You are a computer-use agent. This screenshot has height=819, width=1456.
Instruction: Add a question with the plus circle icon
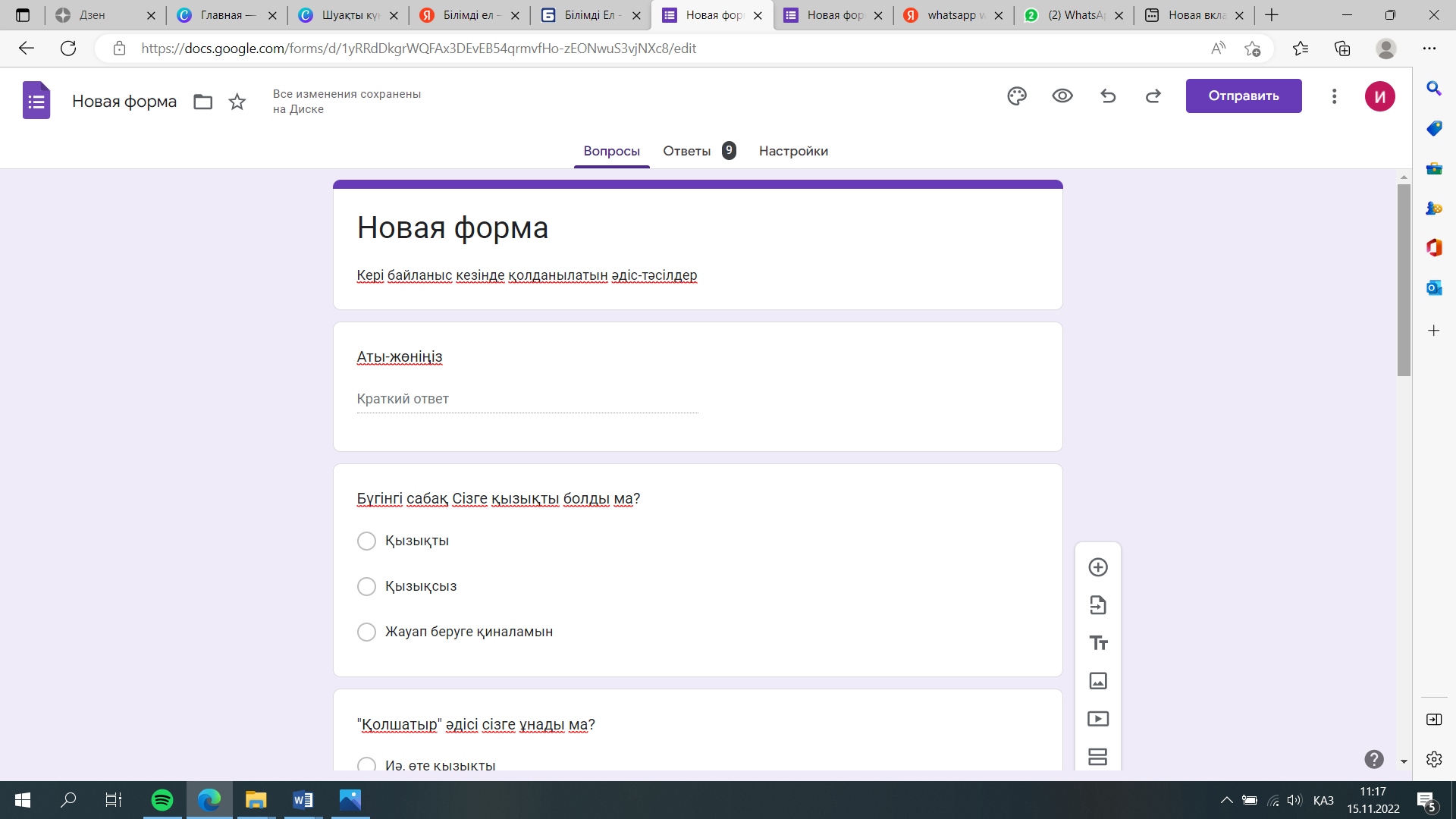tap(1098, 567)
